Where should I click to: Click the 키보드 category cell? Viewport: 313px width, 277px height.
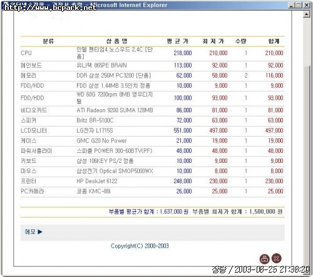tap(29, 161)
